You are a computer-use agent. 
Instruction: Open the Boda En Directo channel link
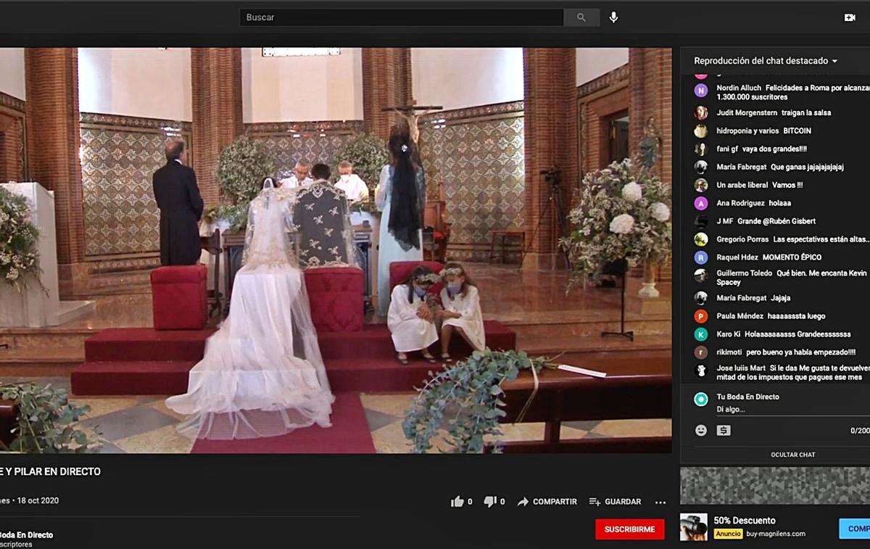click(26, 535)
